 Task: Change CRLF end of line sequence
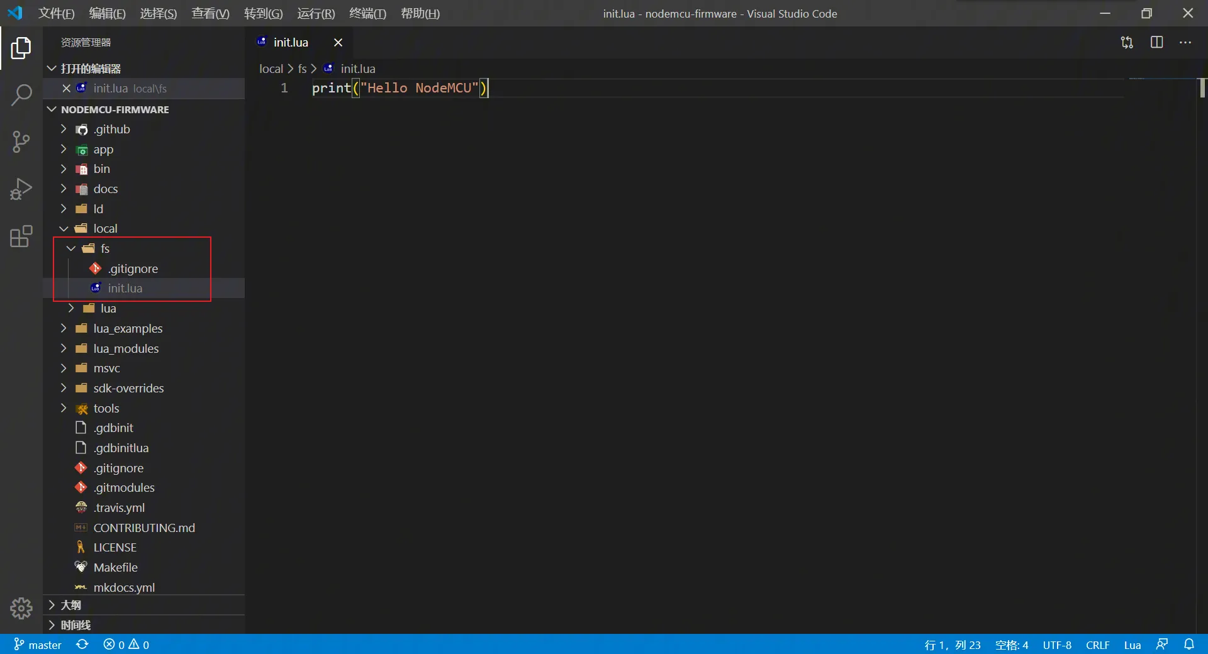pyautogui.click(x=1098, y=645)
